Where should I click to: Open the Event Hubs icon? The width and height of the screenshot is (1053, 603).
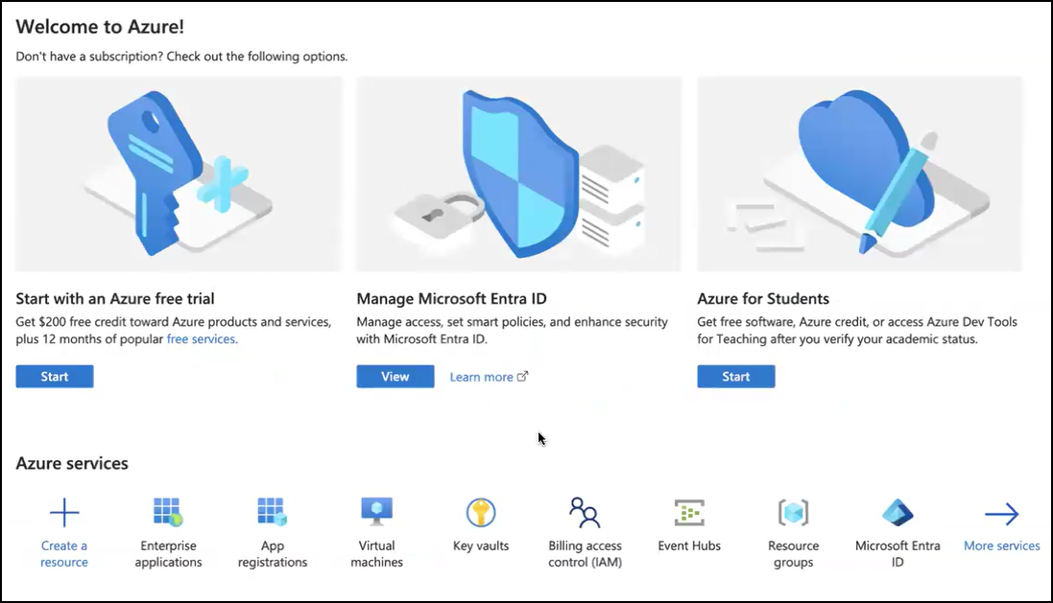click(689, 513)
